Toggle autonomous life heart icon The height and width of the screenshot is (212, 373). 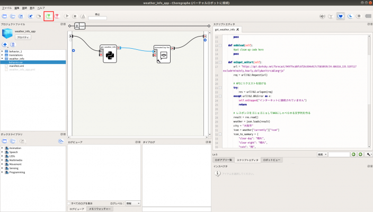click(341, 16)
